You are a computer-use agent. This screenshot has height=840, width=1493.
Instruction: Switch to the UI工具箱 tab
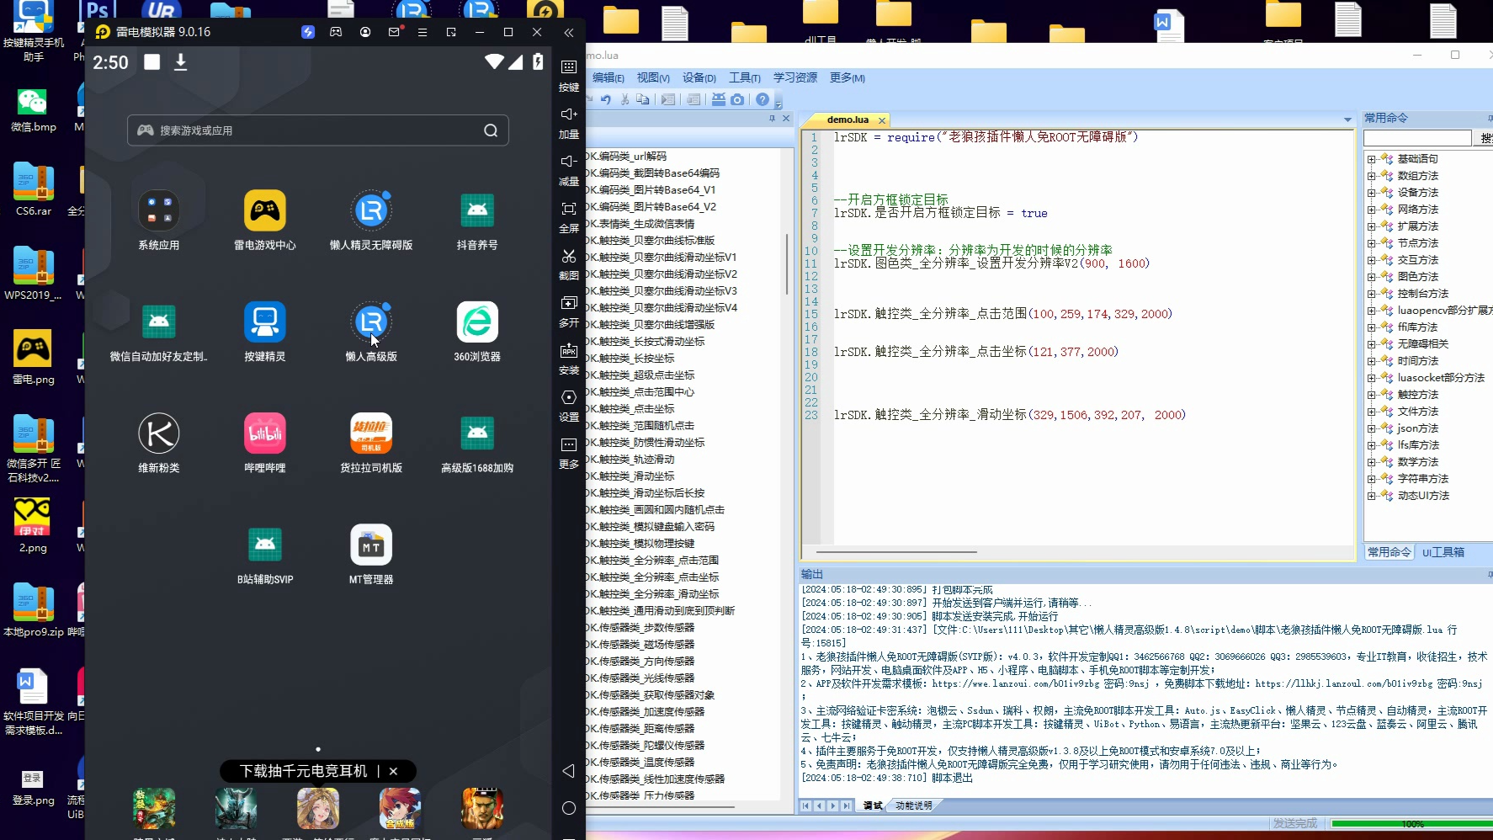click(1443, 552)
